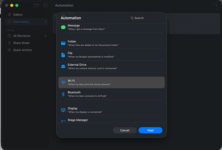This screenshot has width=222, height=150.
Task: Open All Shortcuts in the sidebar
Action: click(x=27, y=36)
